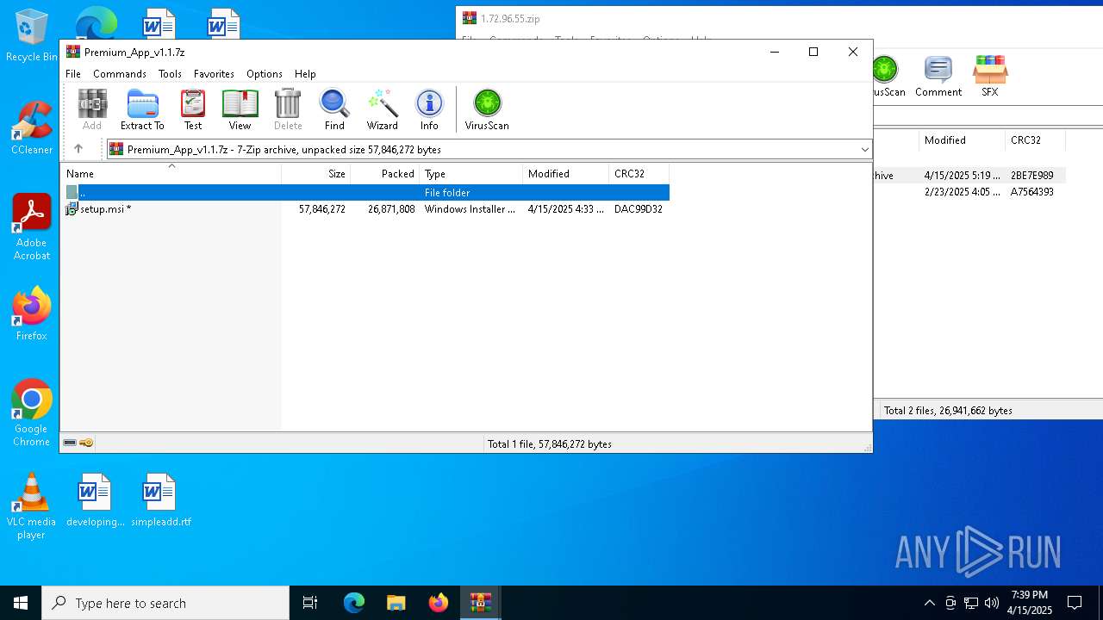This screenshot has height=620, width=1103.
Task: Show archive Info
Action: tap(429, 109)
